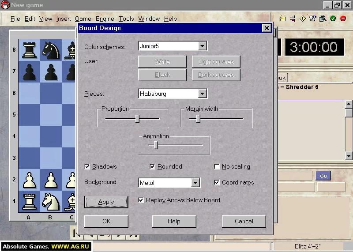
Task: Uncheck the Rounded option
Action: tap(152, 166)
